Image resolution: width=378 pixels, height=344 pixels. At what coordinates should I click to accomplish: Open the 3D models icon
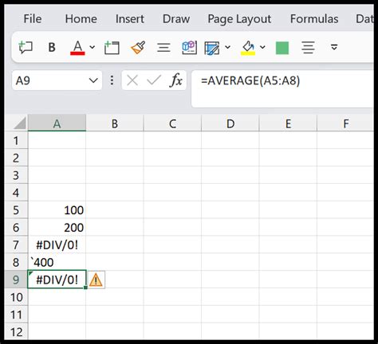click(x=189, y=48)
